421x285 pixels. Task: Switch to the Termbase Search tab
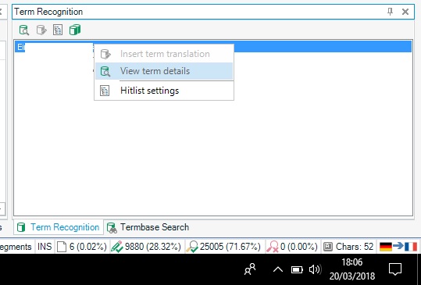[148, 227]
